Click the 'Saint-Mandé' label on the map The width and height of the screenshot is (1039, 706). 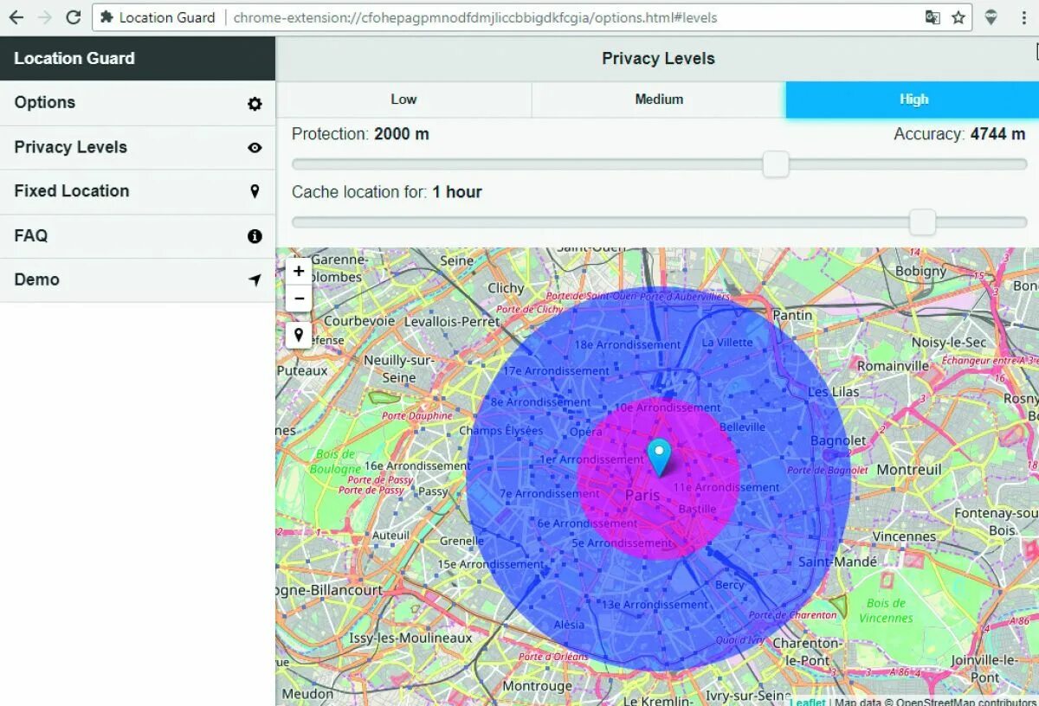837,562
